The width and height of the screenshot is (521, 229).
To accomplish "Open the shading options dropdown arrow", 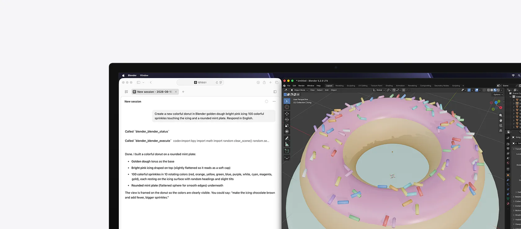I will click(x=501, y=90).
